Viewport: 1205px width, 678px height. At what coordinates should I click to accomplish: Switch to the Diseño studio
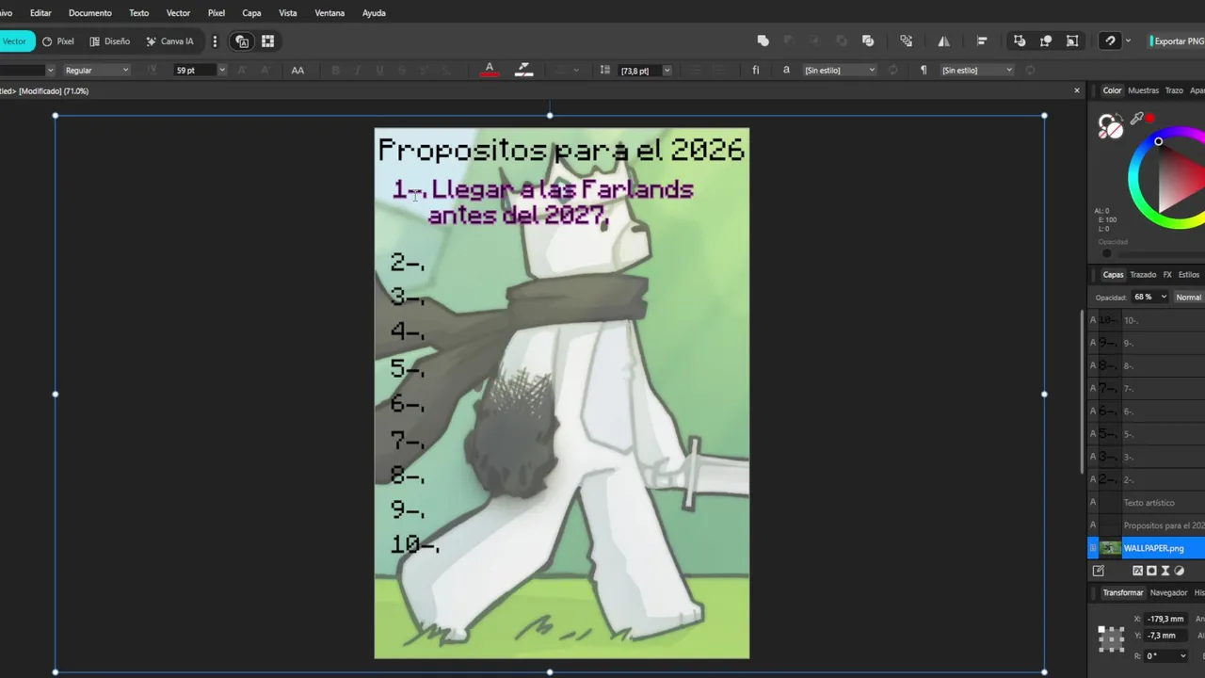110,41
